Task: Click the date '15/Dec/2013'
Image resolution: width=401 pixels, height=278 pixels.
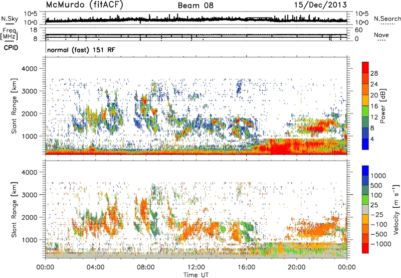Action: click(x=320, y=5)
